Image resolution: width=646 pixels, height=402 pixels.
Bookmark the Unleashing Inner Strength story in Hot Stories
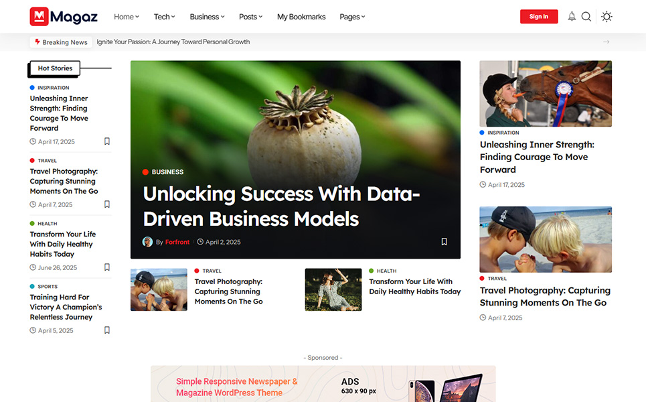coord(106,141)
